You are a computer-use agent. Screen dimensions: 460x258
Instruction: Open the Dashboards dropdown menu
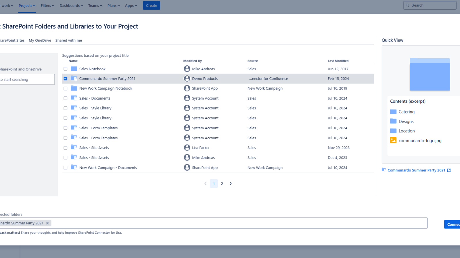click(x=71, y=5)
